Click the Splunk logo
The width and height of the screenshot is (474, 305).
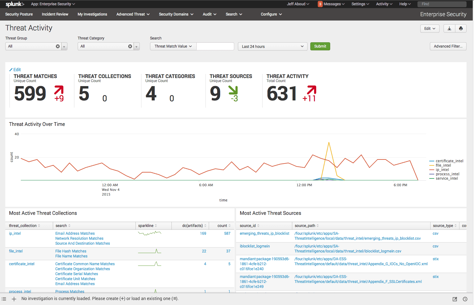tap(15, 4)
